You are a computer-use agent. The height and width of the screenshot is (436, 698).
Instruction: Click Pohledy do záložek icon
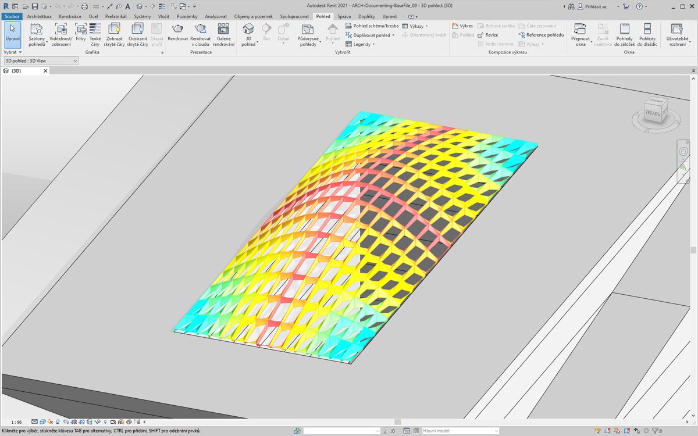(x=625, y=28)
